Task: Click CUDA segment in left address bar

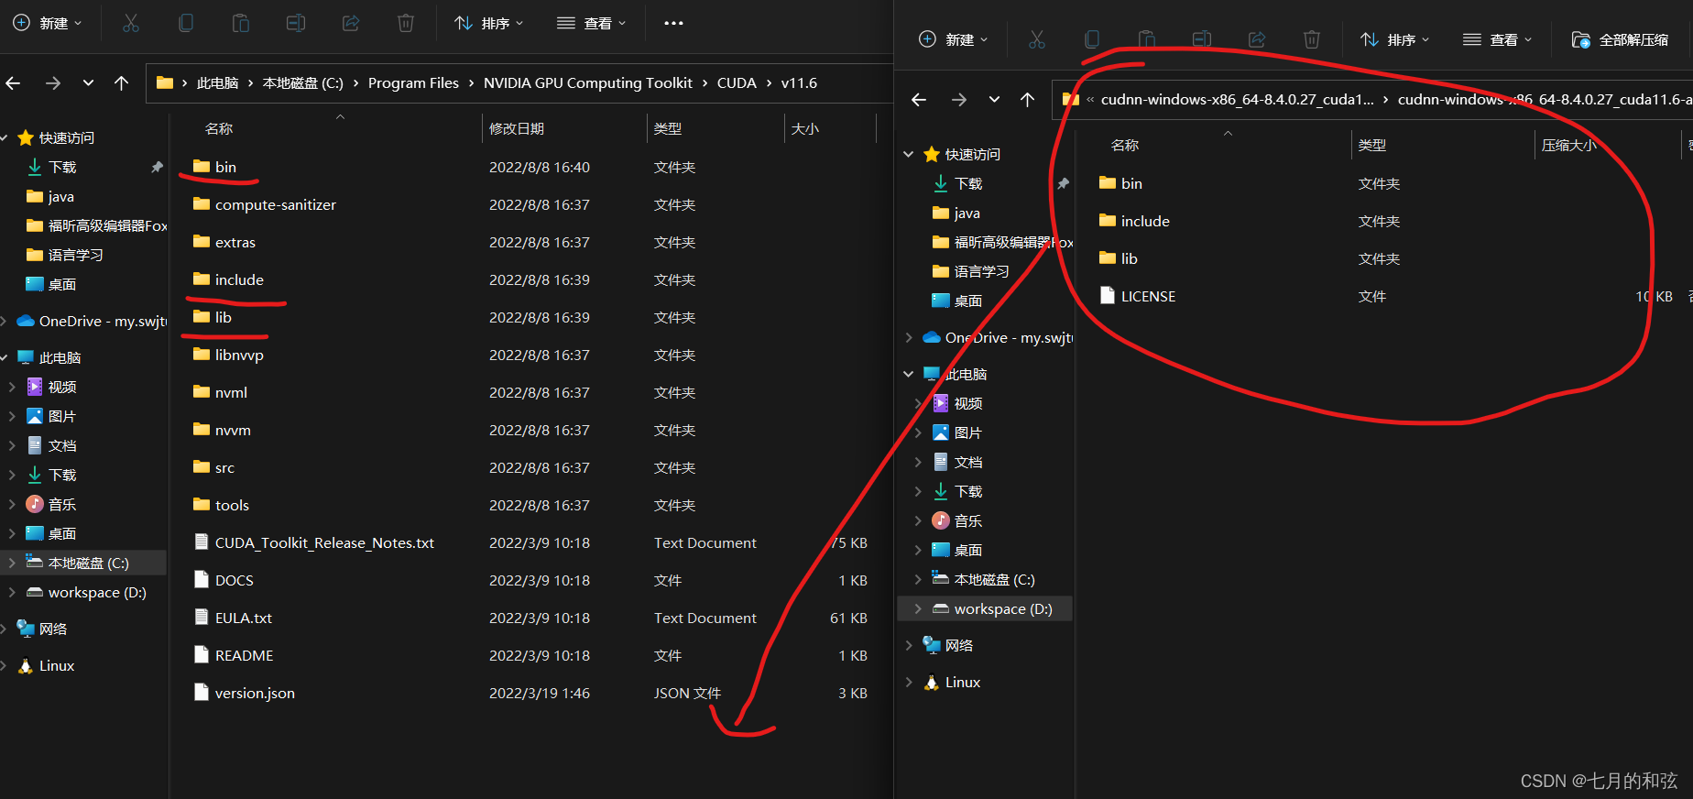Action: (x=737, y=83)
